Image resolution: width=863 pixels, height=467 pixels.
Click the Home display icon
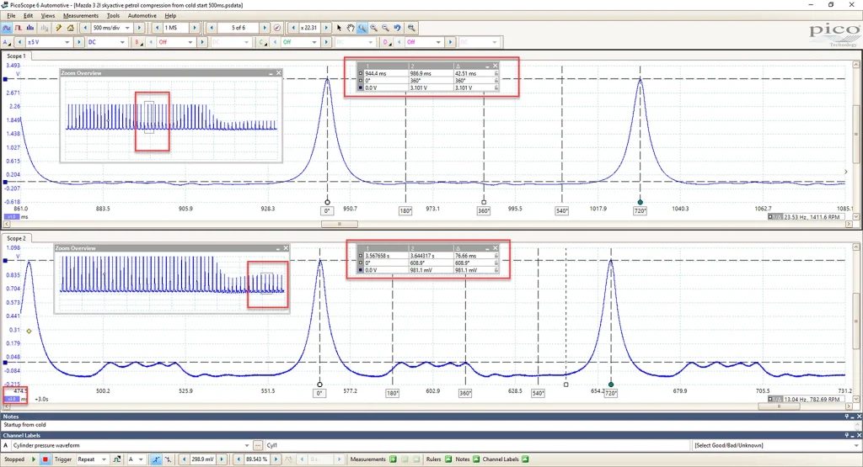coord(71,28)
